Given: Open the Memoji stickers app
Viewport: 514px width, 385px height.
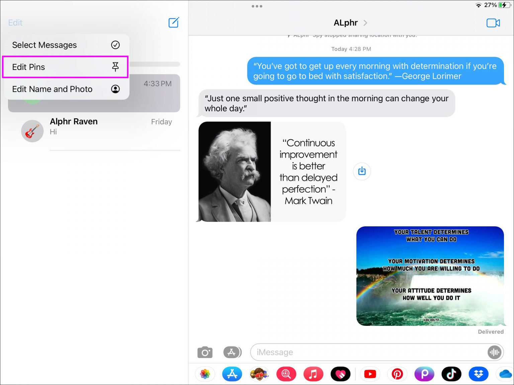Looking at the screenshot, I should coord(259,374).
